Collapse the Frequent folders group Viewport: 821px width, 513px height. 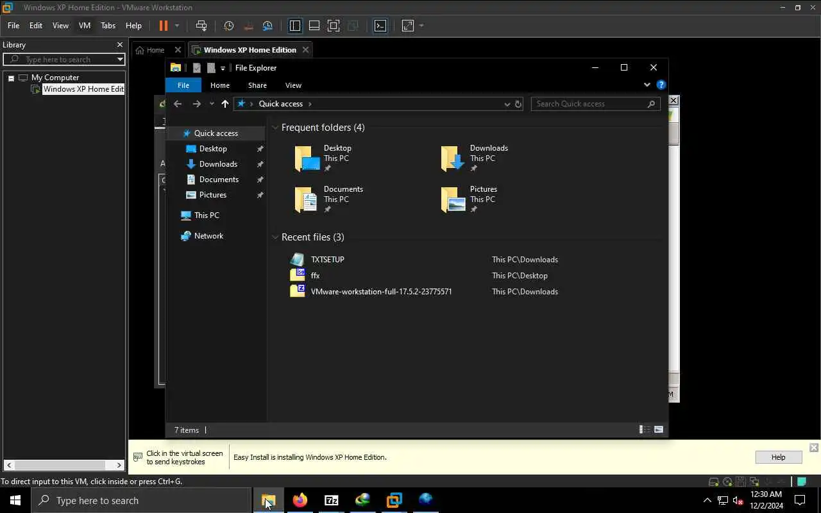tap(275, 128)
